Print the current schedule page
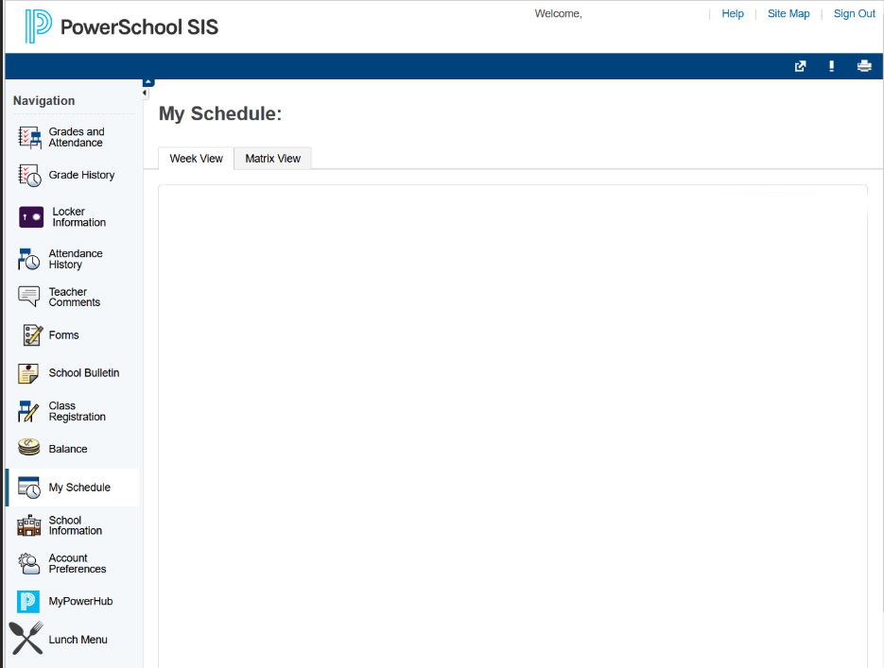884x668 pixels. click(x=863, y=66)
